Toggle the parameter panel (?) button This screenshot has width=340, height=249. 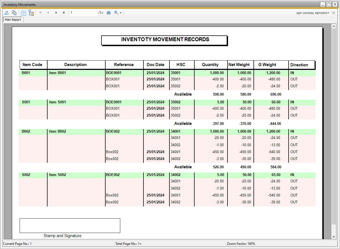tap(23, 13)
